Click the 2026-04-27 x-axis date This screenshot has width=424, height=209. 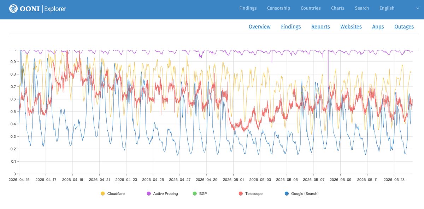[180, 179]
